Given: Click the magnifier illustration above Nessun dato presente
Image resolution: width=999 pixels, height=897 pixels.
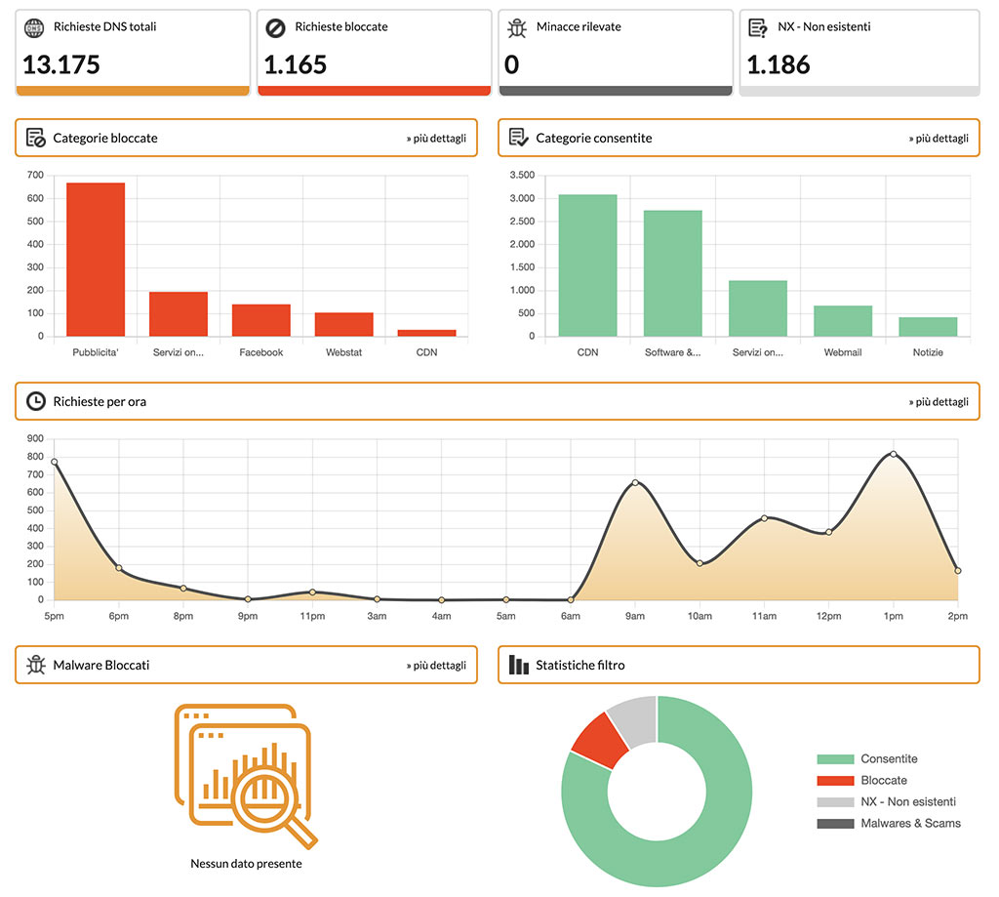Looking at the screenshot, I should (x=246, y=776).
